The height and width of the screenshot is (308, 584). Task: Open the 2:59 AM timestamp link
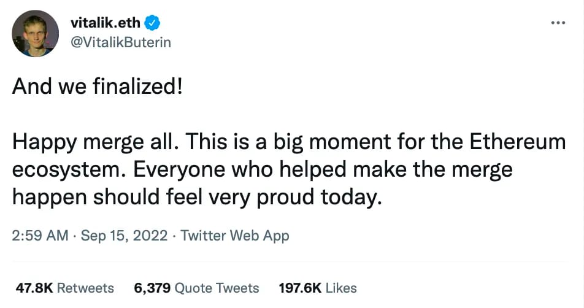click(x=40, y=235)
